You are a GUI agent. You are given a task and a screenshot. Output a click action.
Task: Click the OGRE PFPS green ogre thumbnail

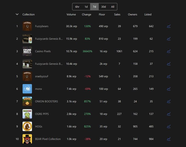tap(27, 114)
